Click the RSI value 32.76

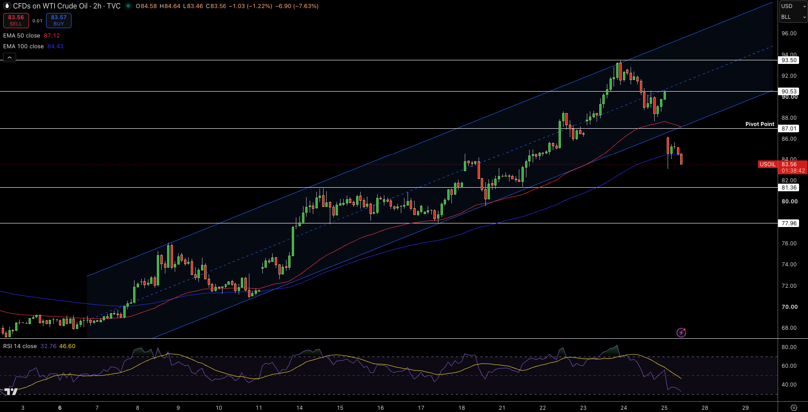click(x=48, y=346)
